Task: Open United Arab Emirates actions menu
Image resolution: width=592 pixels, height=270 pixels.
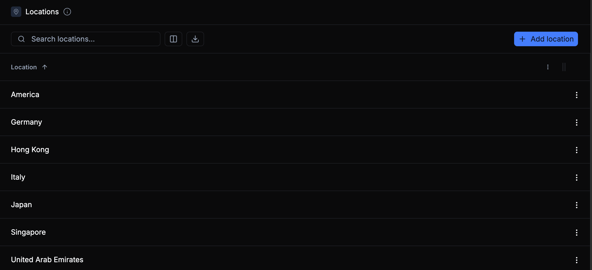Action: point(576,260)
